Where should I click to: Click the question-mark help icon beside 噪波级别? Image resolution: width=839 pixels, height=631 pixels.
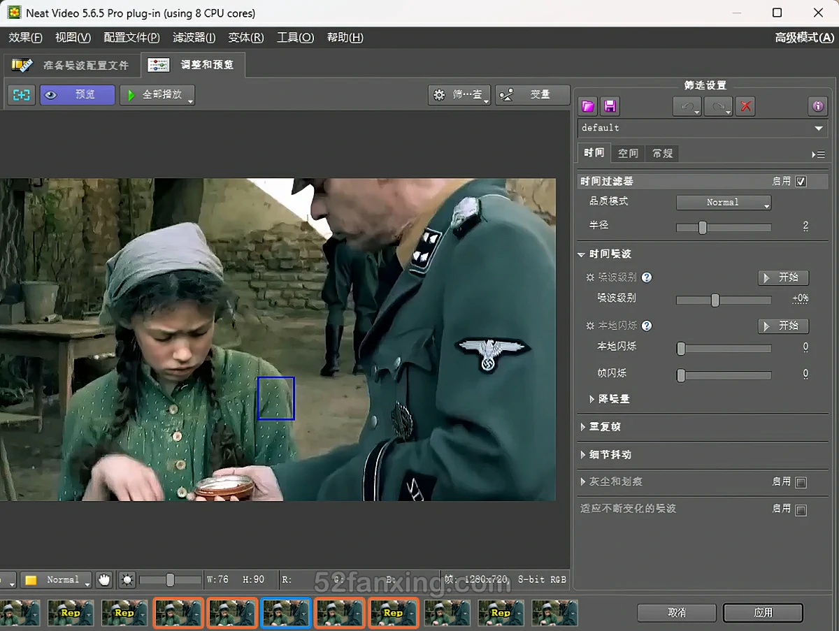point(647,277)
